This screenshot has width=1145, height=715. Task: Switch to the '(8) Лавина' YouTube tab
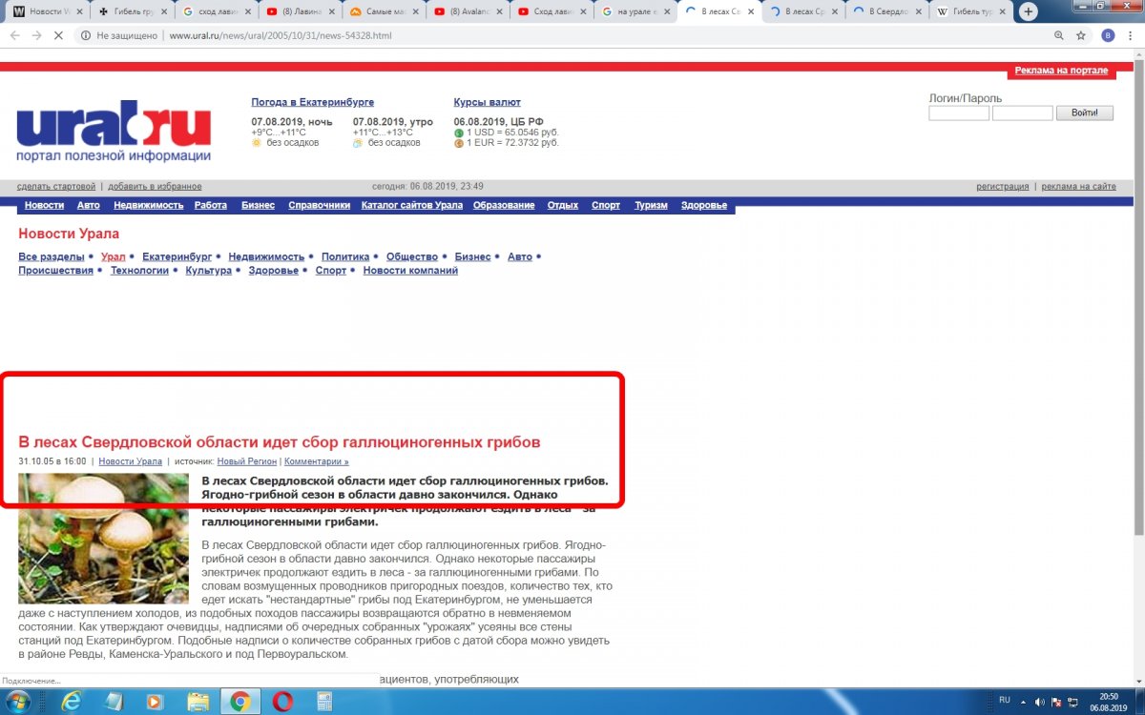click(299, 11)
